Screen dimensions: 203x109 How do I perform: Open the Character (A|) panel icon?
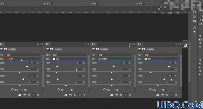[194, 28]
